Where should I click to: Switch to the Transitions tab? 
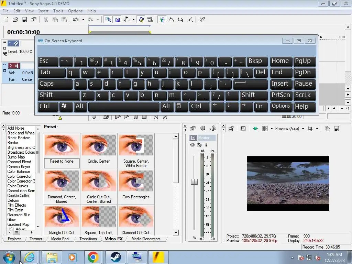pos(88,239)
